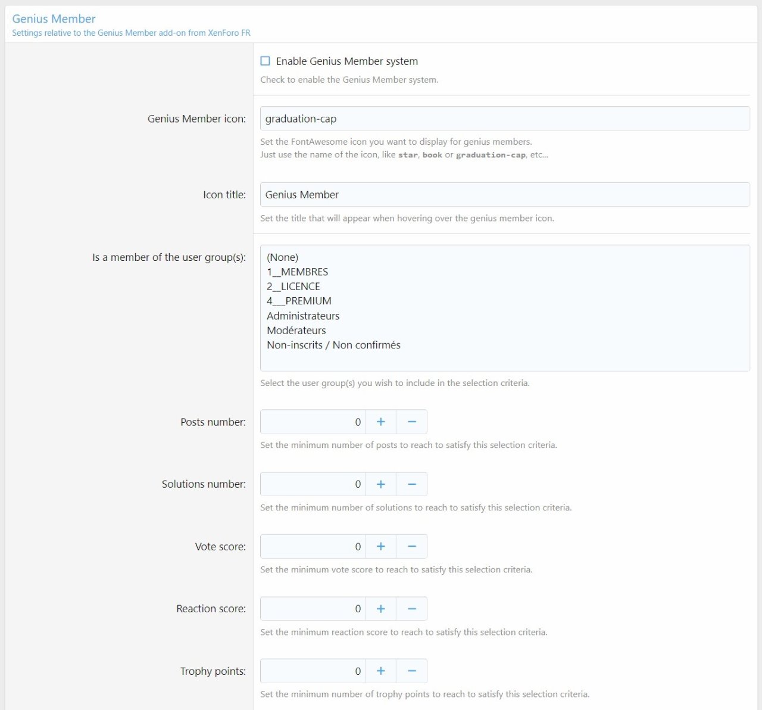Screen dimensions: 762x710
Task: Open the Genius Member heading link
Action: point(54,19)
